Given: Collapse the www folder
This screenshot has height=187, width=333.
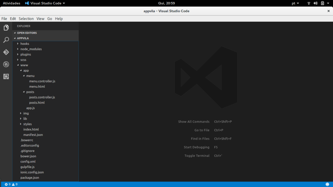Looking at the screenshot, I should [x=24, y=65].
